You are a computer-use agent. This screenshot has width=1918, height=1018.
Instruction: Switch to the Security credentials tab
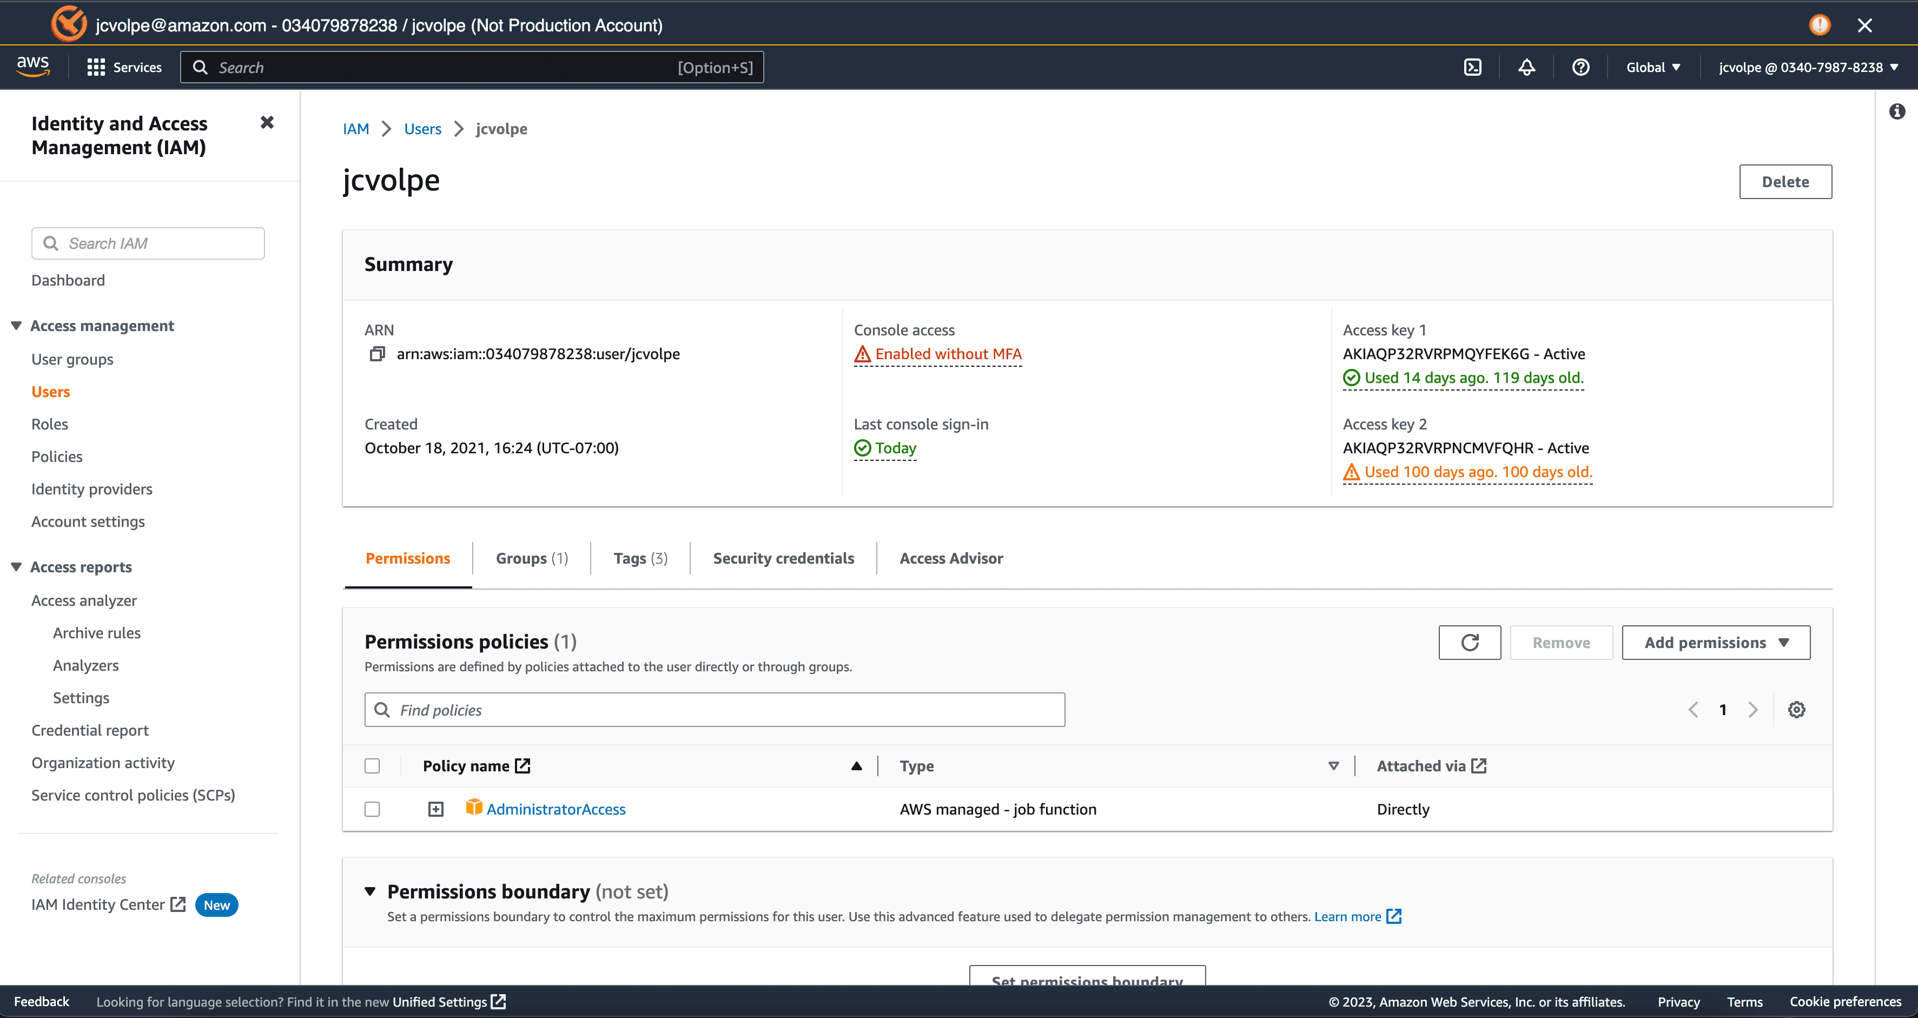(783, 558)
